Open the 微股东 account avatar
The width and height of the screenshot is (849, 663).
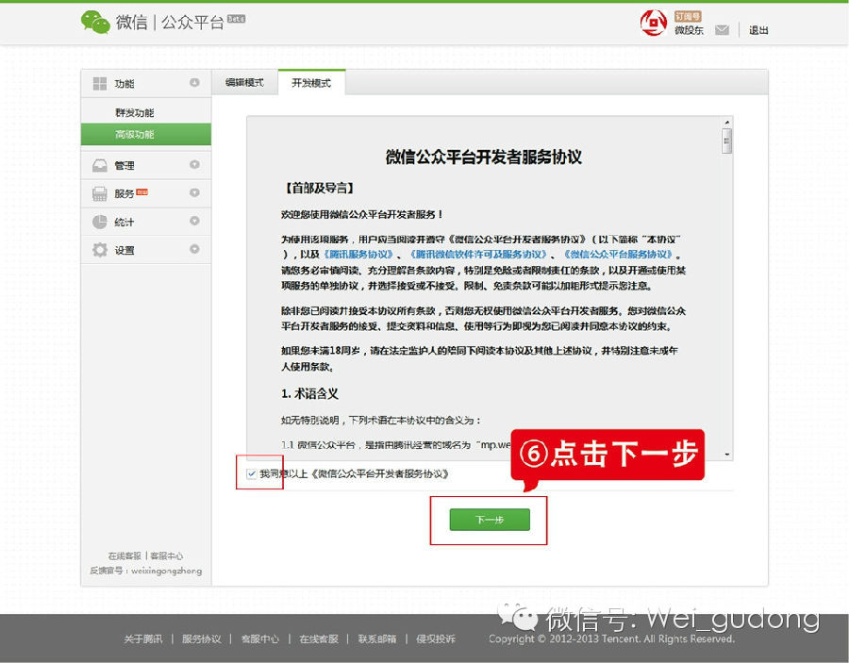[654, 23]
